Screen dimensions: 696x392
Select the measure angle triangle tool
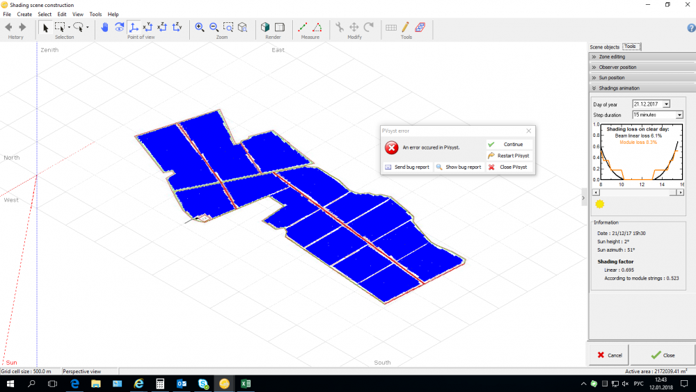pyautogui.click(x=317, y=27)
